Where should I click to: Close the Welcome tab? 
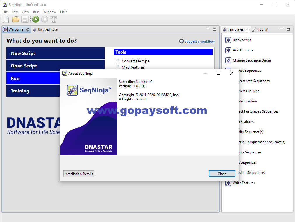pyautogui.click(x=27, y=29)
